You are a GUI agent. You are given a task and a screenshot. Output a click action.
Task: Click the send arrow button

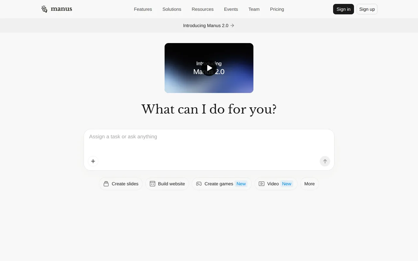coord(325,161)
